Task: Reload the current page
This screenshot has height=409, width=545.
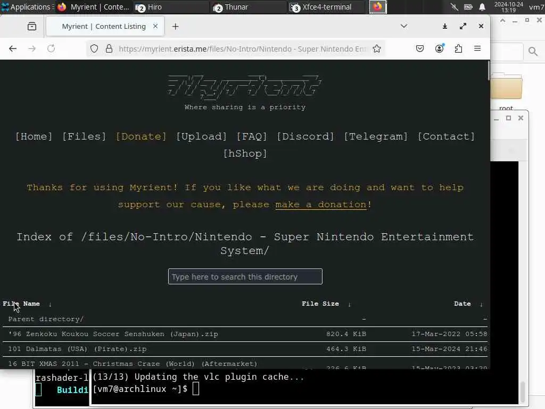Action: tap(51, 48)
